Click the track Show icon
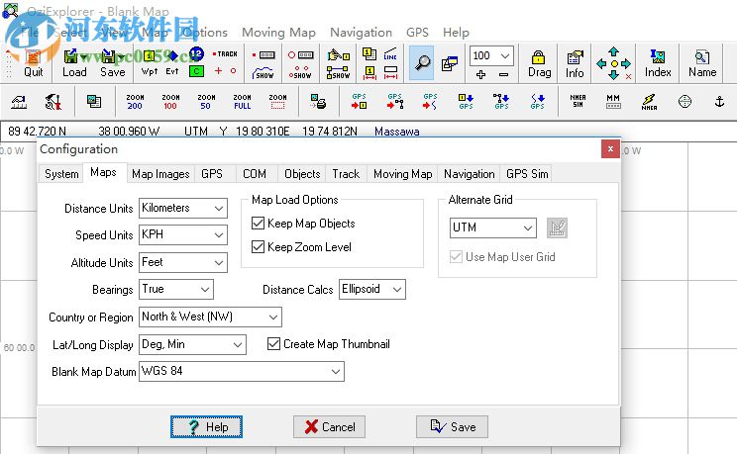This screenshot has width=737, height=454. (263, 73)
